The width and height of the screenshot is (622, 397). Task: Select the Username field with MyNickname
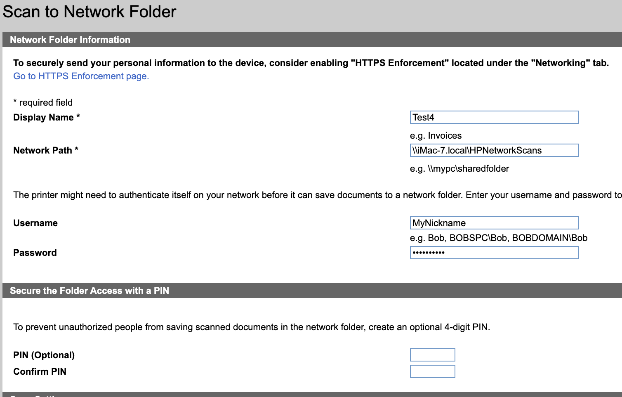click(494, 223)
